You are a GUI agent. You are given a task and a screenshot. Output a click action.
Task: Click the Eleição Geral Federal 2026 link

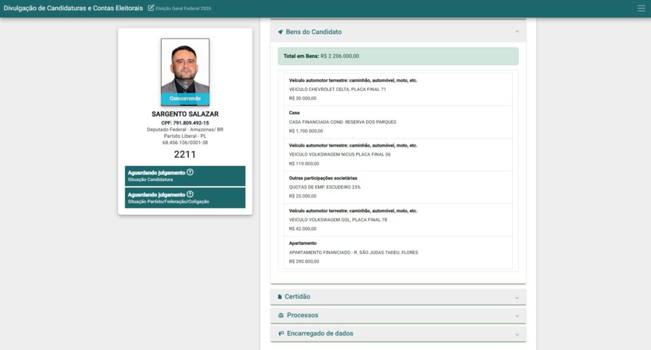pos(183,8)
